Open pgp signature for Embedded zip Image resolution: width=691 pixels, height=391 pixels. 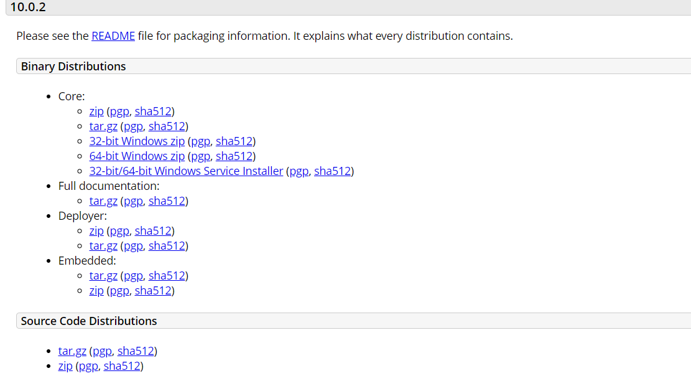119,291
